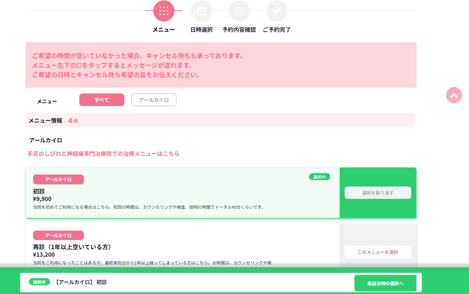Filter menus by アールカイロ category
This screenshot has width=469, height=294.
tap(154, 100)
